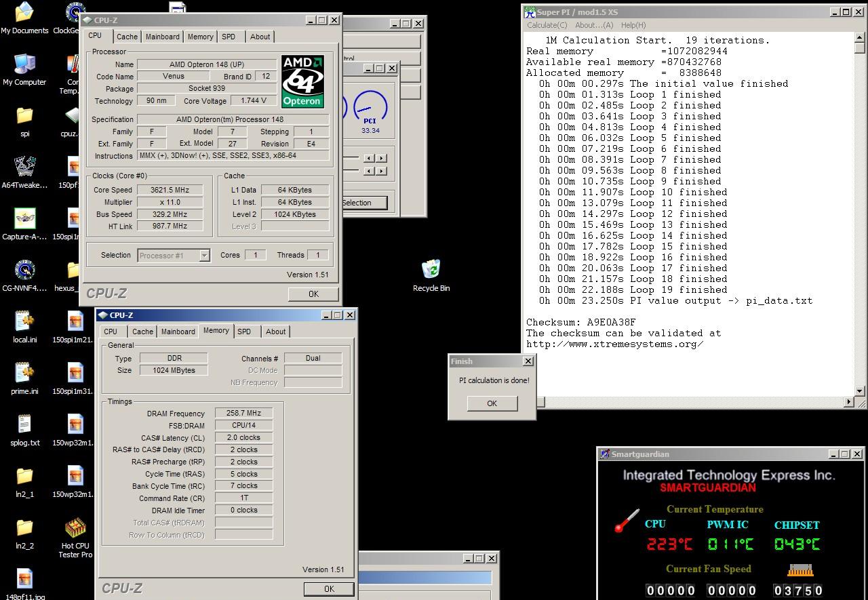This screenshot has width=868, height=600.
Task: Click the AMD64 Opteron logo in CPU-Z
Action: pyautogui.click(x=302, y=82)
